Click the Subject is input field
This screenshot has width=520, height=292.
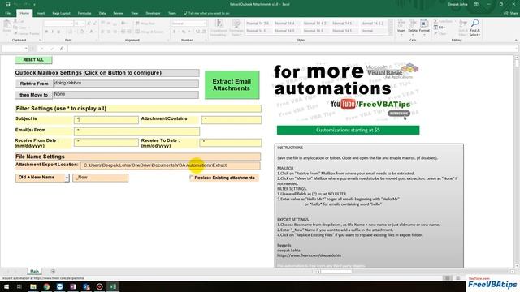106,119
